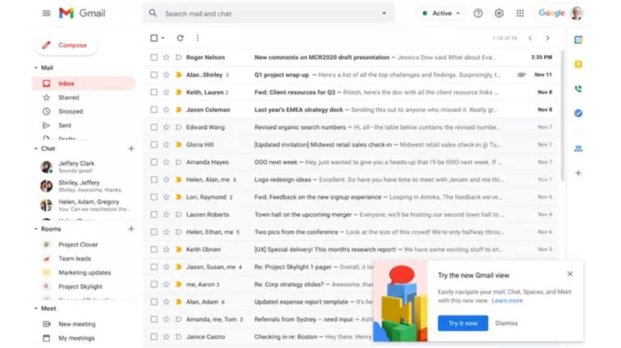Image resolution: width=621 pixels, height=348 pixels.
Task: Tick the checkbox for Jason Coleman email
Action: click(x=154, y=110)
